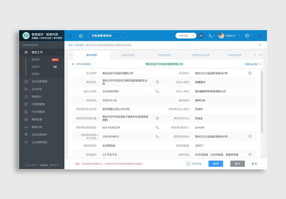Open 已办件 in the sidebar
Viewport: 286px width, 199px height.
pyautogui.click(x=35, y=67)
